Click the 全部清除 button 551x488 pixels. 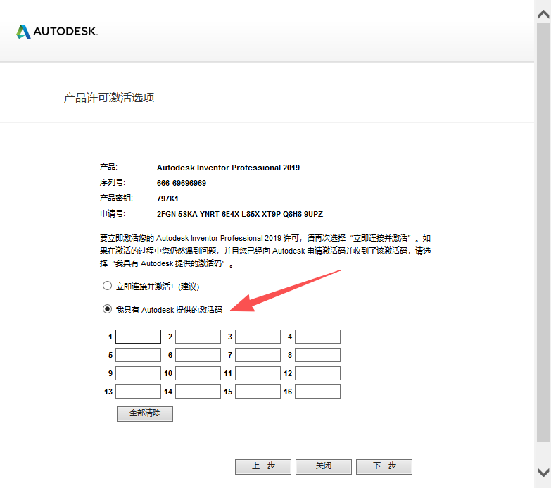point(145,413)
